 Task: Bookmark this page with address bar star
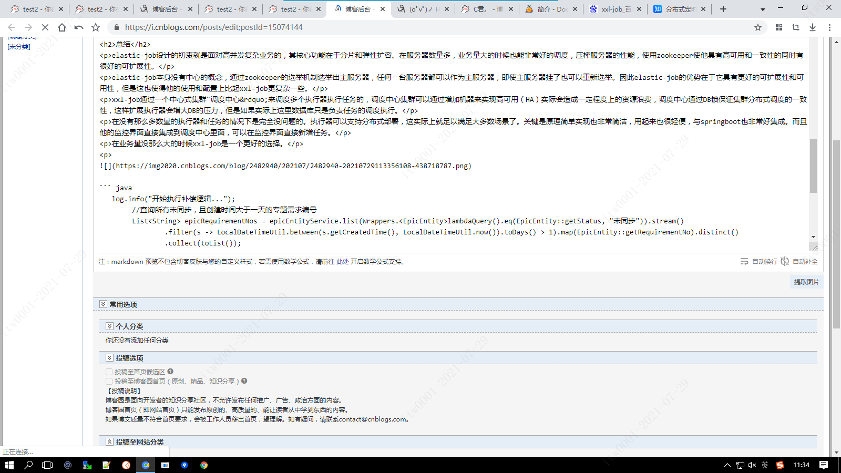click(x=758, y=27)
